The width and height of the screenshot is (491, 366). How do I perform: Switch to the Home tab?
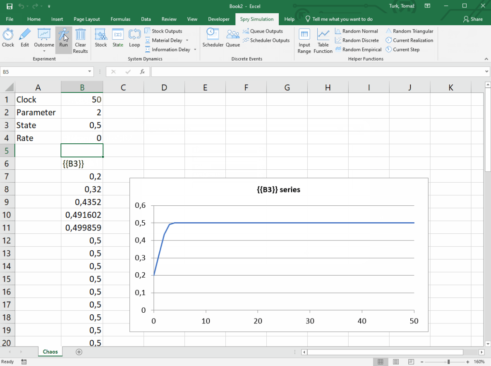click(34, 19)
